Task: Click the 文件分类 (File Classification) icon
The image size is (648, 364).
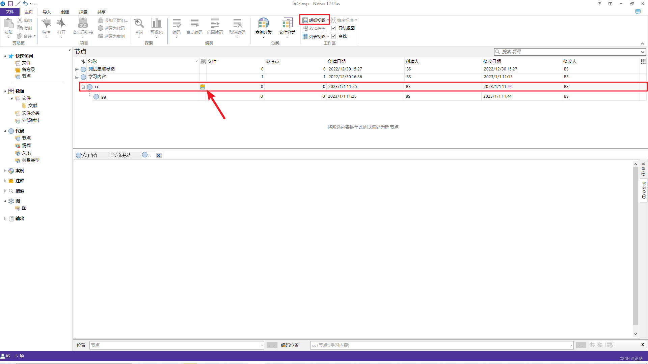Action: click(x=287, y=23)
